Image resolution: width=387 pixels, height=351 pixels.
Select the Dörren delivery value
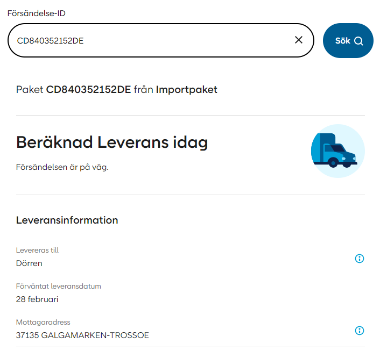[x=29, y=263]
